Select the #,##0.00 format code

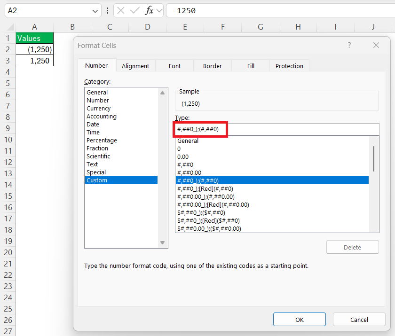coord(272,173)
